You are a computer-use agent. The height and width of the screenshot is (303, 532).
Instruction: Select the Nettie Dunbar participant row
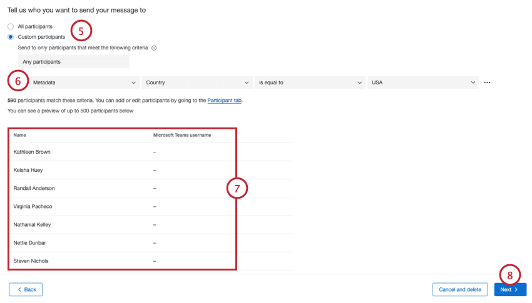pos(150,243)
